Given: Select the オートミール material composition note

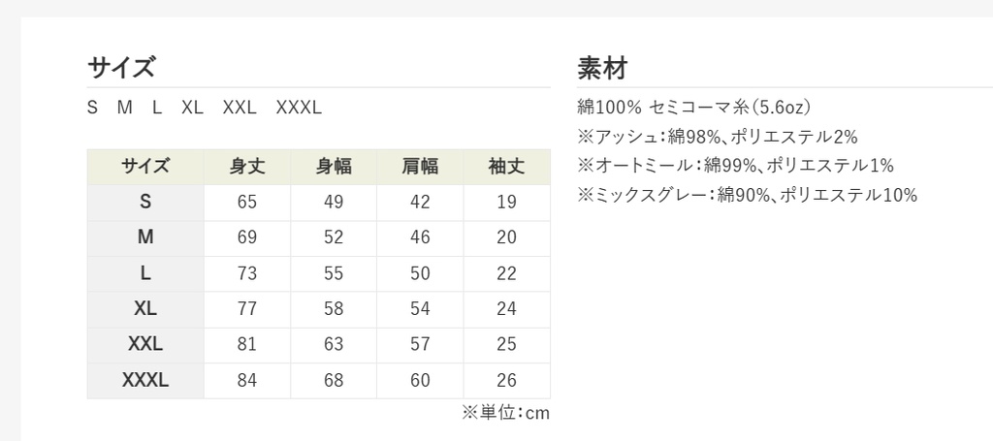Looking at the screenshot, I should click(735, 166).
